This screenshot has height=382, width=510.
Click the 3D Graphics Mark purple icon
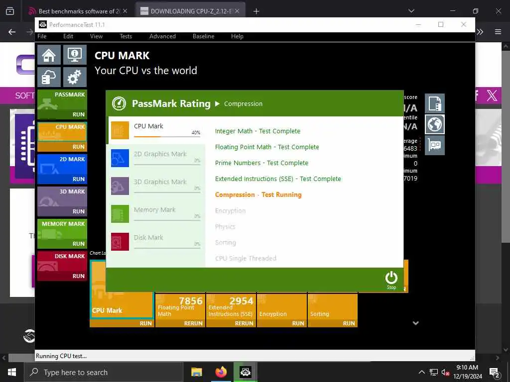click(x=120, y=186)
